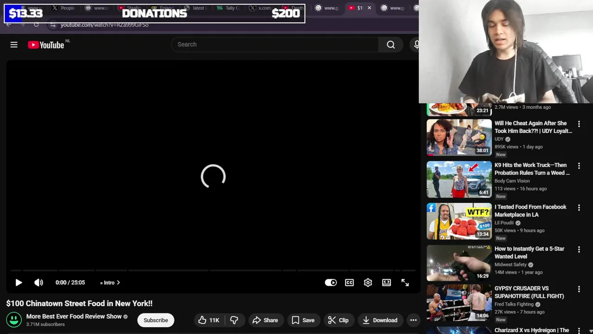The image size is (593, 334).
Task: Close the active YouTube browser tab
Action: (369, 8)
